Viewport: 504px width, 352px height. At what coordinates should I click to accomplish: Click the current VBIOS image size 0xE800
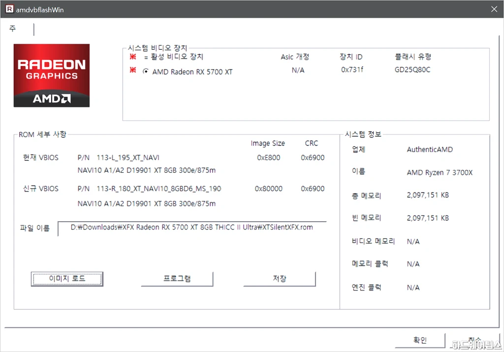[268, 158]
